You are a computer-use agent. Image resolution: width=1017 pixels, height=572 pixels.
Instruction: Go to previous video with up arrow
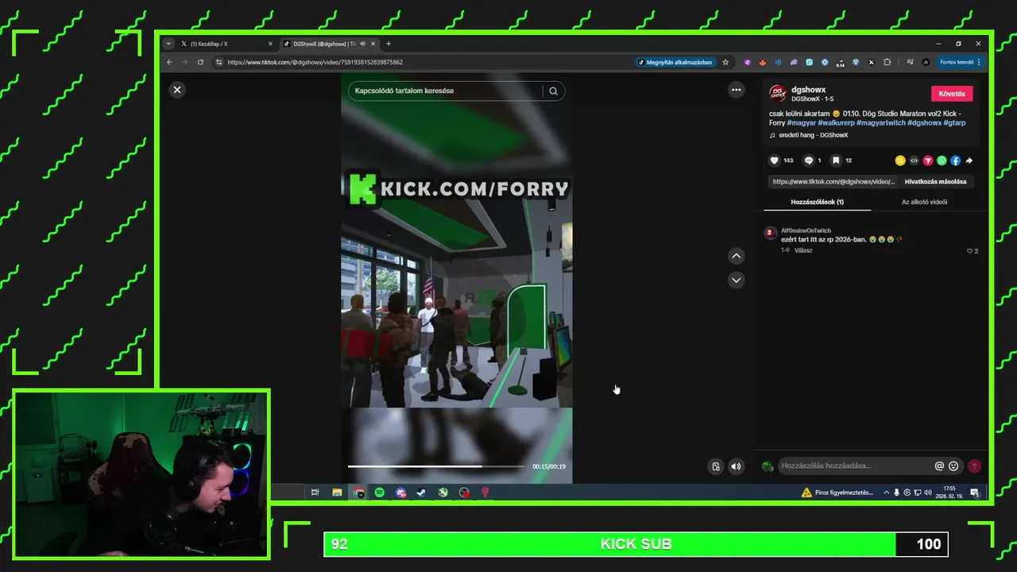tap(737, 256)
